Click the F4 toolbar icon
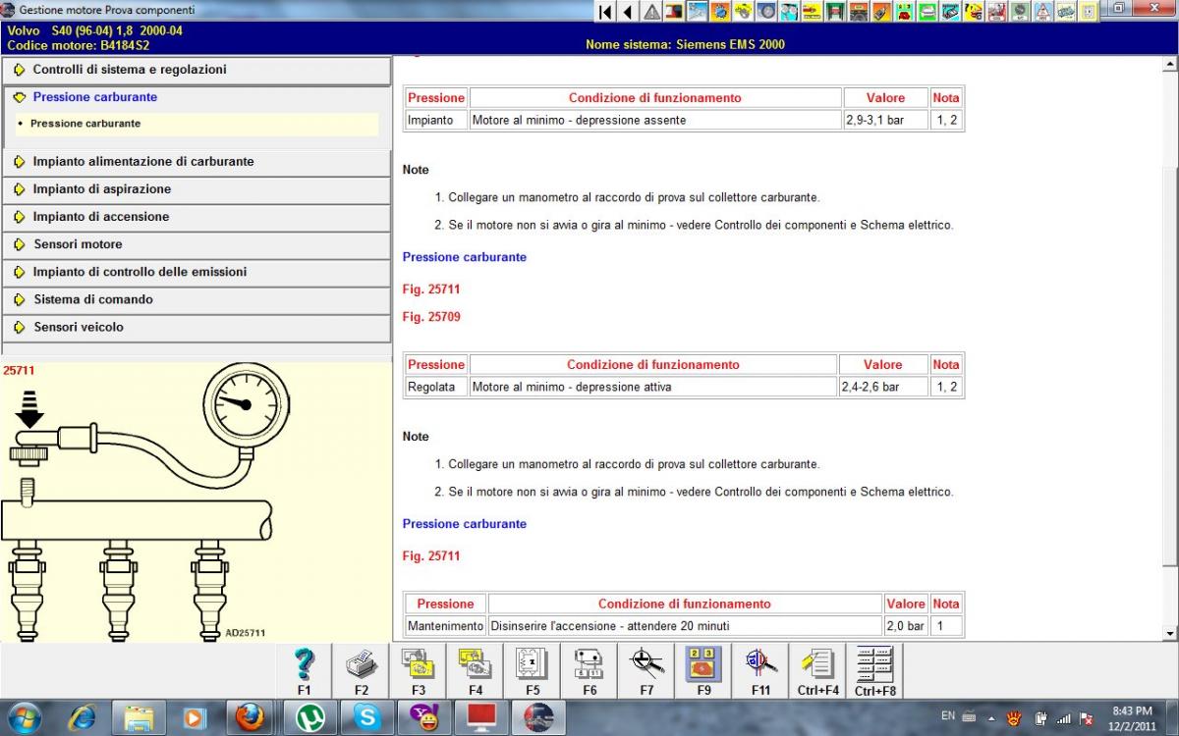 (x=476, y=671)
